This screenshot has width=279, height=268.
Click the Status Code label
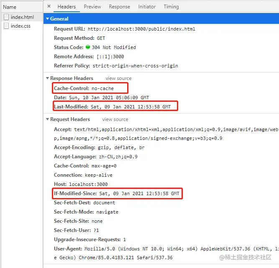[x=69, y=47]
